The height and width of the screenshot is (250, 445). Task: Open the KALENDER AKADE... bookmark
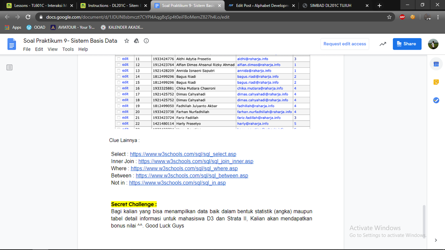pyautogui.click(x=122, y=27)
